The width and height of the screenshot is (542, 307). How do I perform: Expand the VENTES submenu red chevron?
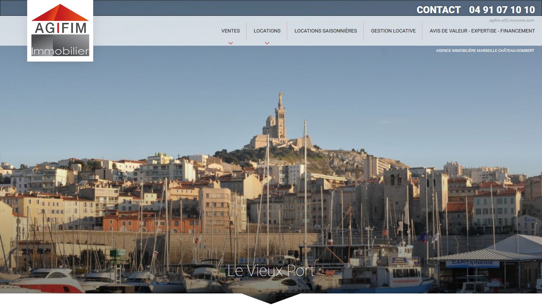[231, 43]
